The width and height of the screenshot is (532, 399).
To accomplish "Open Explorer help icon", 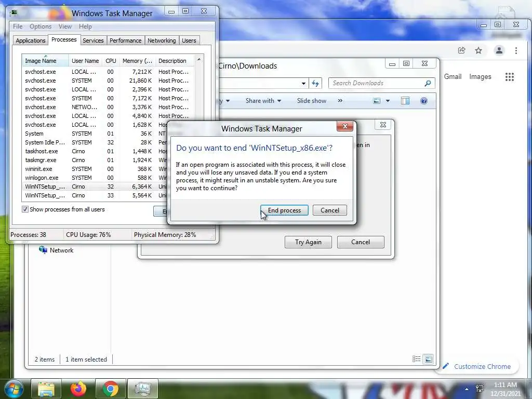I will point(424,101).
